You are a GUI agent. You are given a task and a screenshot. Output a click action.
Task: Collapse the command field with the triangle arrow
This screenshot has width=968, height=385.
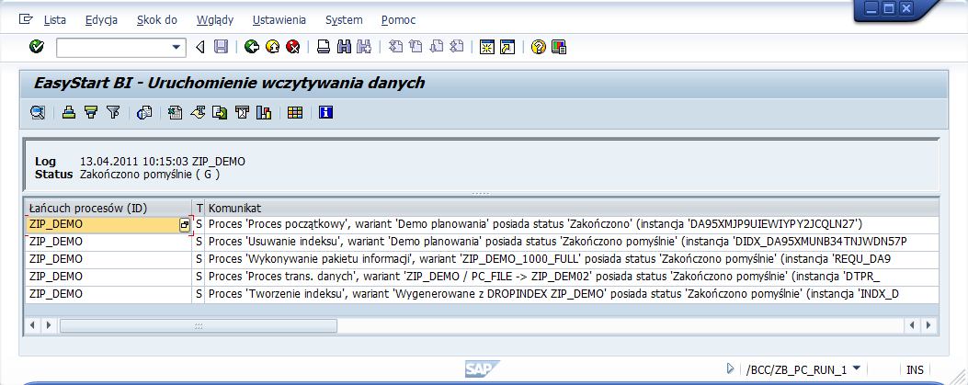tap(199, 47)
